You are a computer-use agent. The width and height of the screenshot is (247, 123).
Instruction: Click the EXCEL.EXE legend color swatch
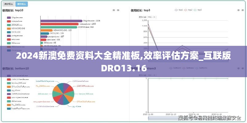(8, 32)
